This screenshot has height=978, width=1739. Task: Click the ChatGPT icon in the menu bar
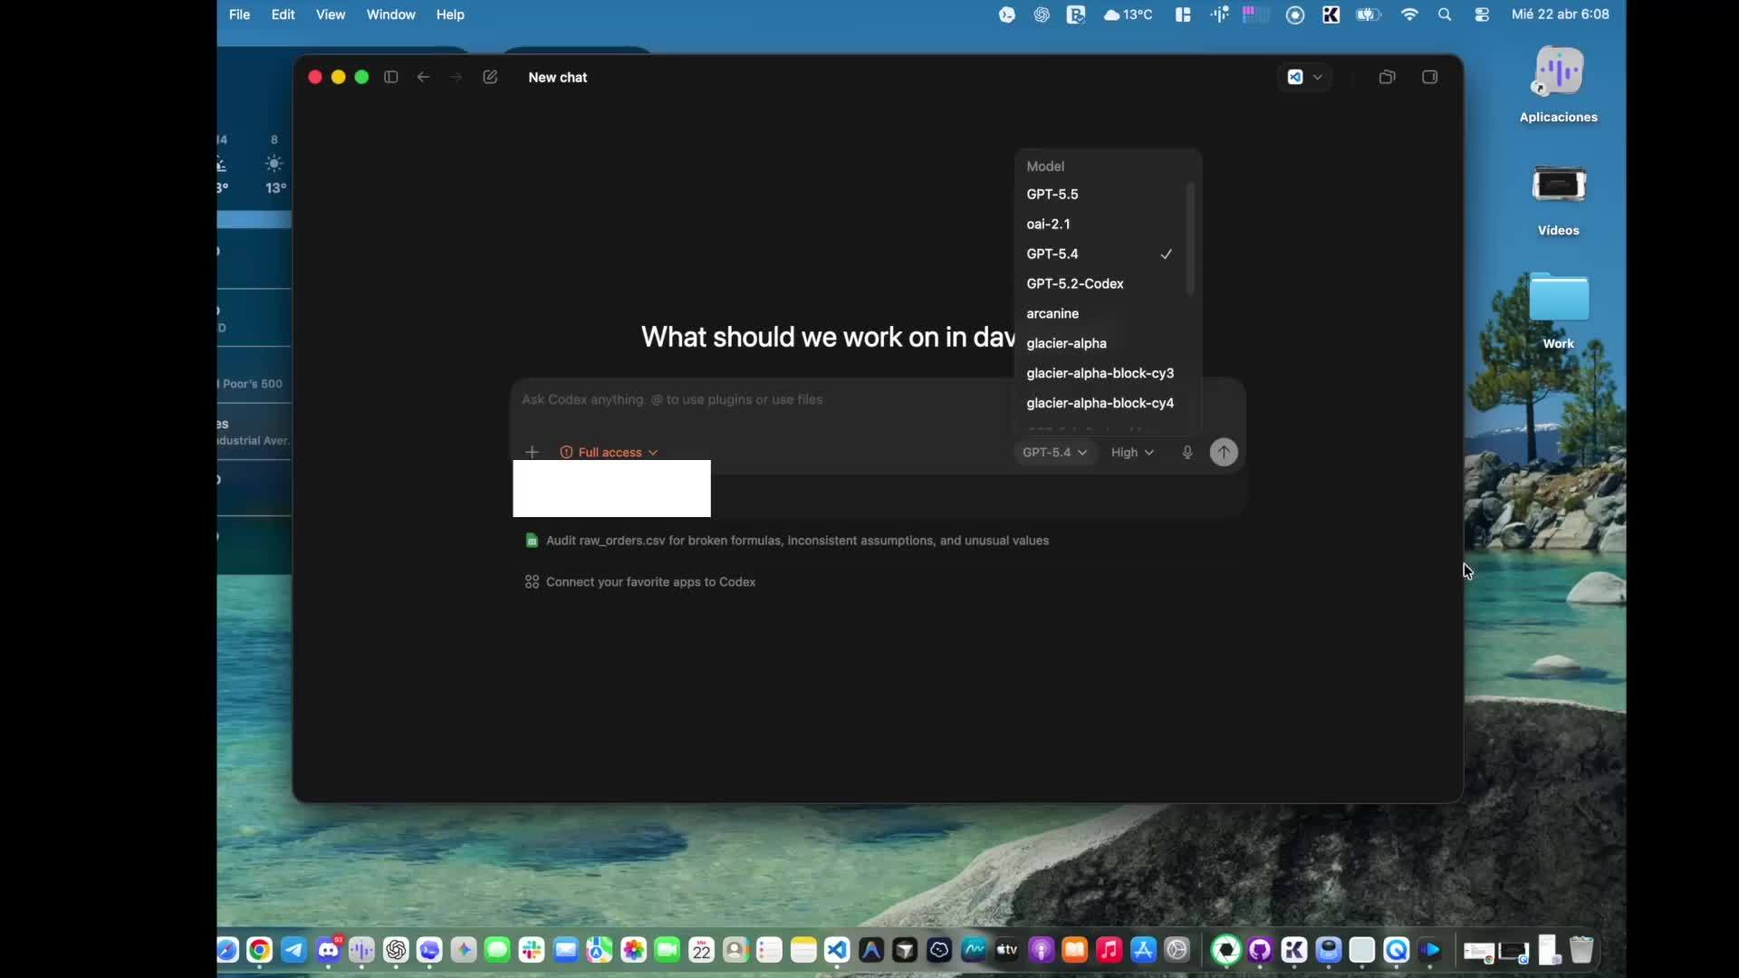(x=1042, y=14)
